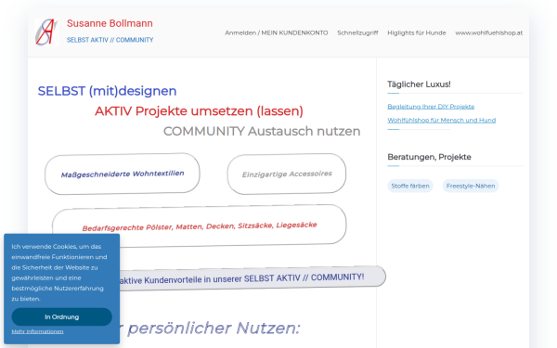Click Bedarfsgerechte Pölster, Matten, Decken bubble
This screenshot has width=557, height=348.
pos(200,226)
